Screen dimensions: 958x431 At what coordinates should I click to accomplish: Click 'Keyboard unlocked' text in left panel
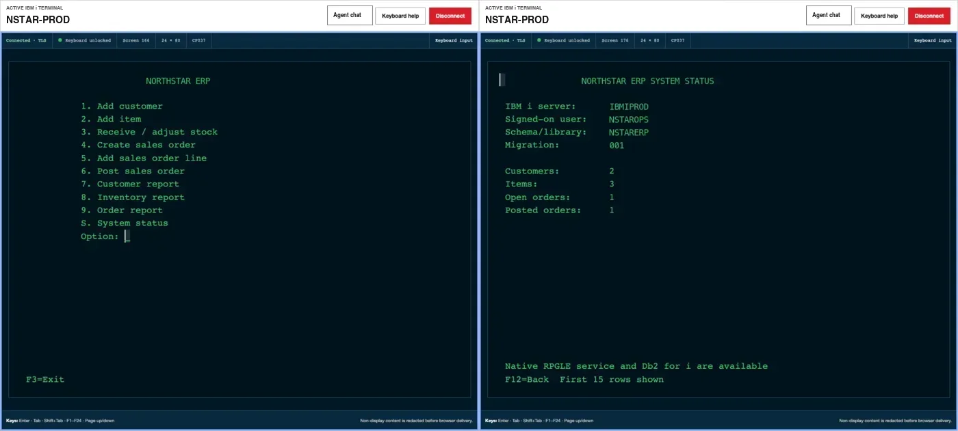[x=88, y=40]
